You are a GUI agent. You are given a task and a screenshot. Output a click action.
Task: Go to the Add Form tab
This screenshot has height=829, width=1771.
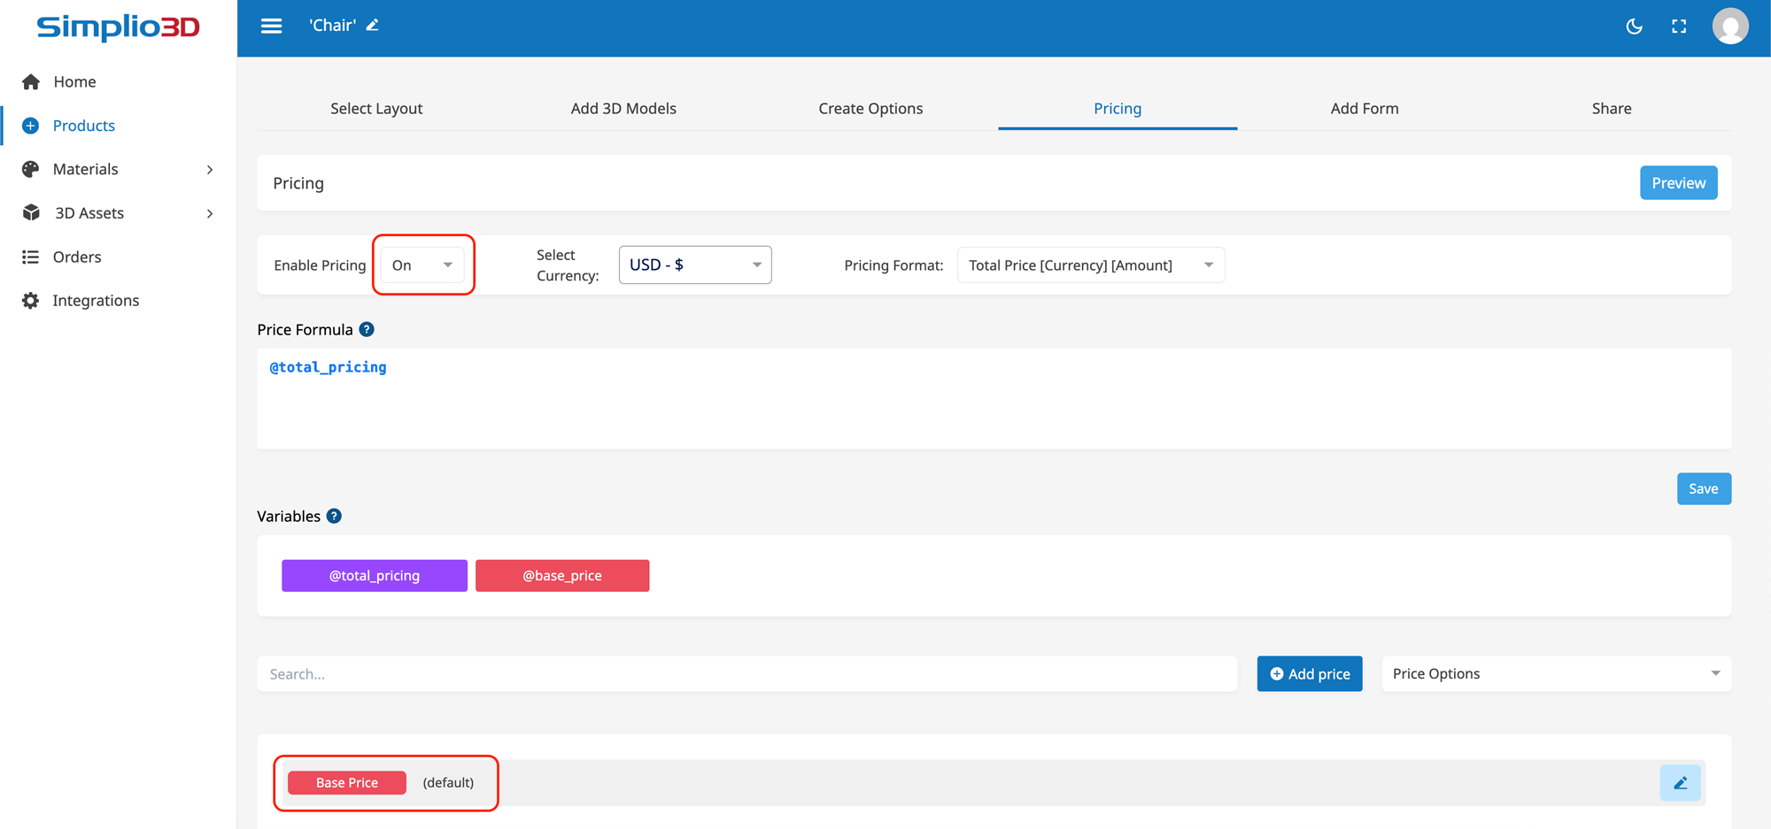[x=1364, y=109]
